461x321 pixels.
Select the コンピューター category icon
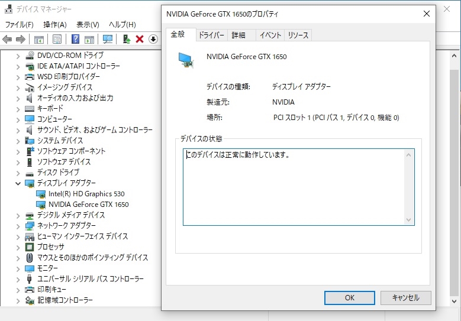point(30,119)
